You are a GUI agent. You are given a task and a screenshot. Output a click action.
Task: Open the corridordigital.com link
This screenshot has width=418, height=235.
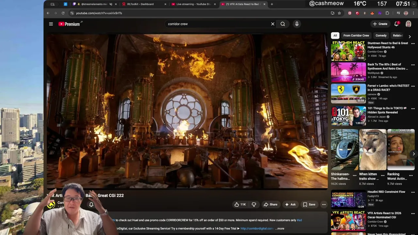point(257,228)
